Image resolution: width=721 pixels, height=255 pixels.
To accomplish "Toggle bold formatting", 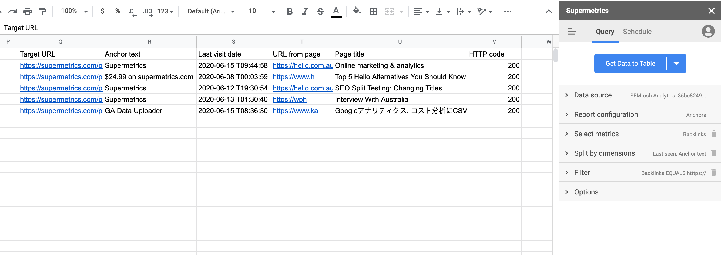I will click(290, 11).
